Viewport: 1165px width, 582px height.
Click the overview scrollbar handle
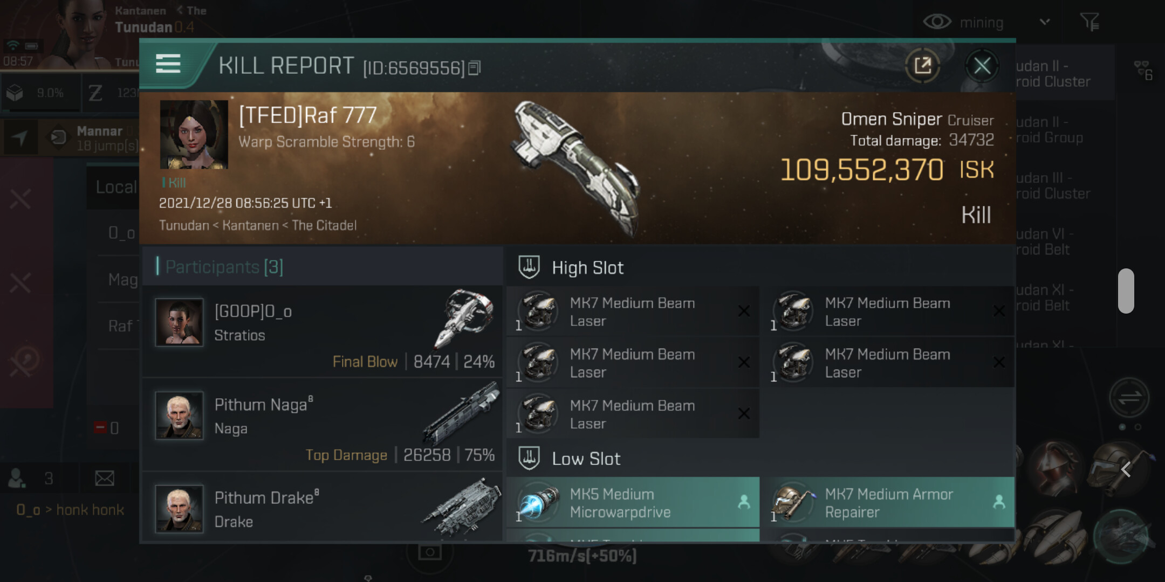coord(1126,290)
